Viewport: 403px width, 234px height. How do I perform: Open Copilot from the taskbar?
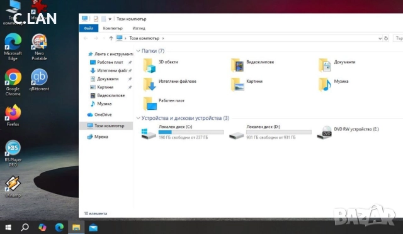pos(42,227)
